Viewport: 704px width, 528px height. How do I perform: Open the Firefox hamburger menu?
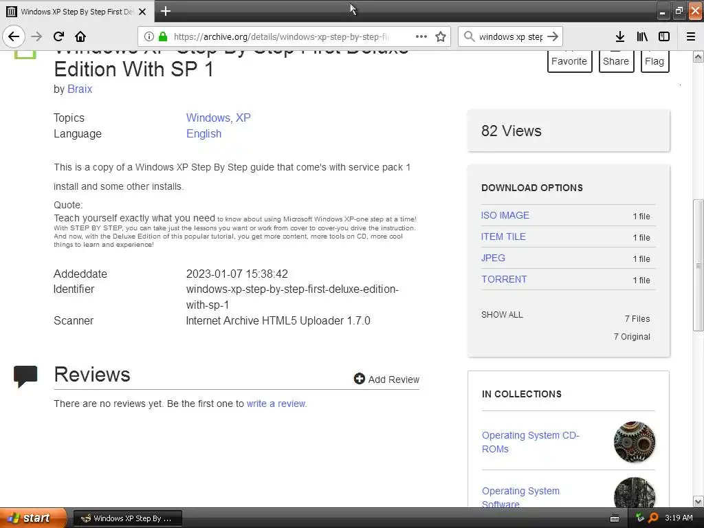pyautogui.click(x=691, y=36)
